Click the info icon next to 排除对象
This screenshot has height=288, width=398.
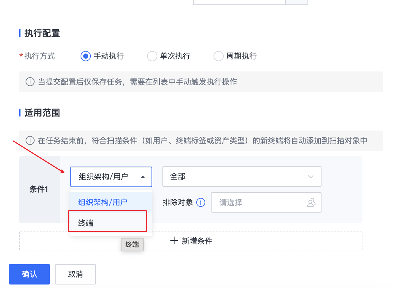[x=201, y=202]
